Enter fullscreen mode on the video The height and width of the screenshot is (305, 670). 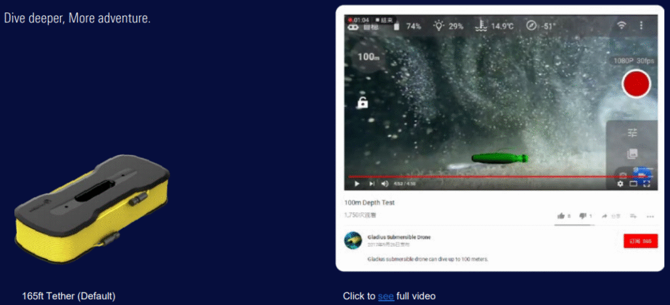tap(646, 184)
